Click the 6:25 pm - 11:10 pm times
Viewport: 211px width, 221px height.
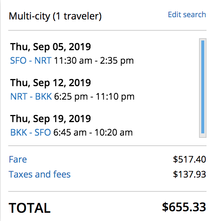tap(94, 97)
